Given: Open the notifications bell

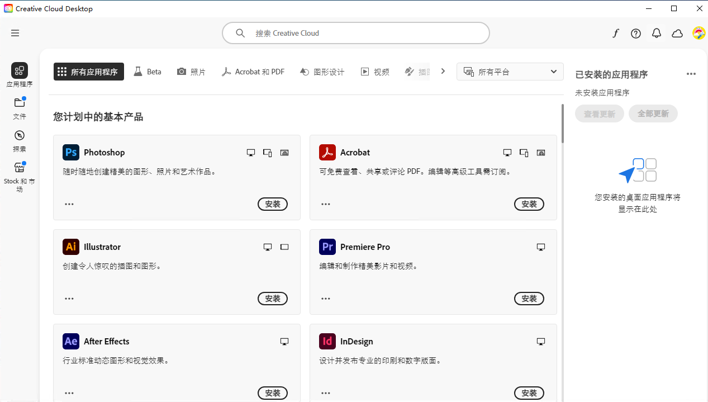Looking at the screenshot, I should [x=657, y=34].
